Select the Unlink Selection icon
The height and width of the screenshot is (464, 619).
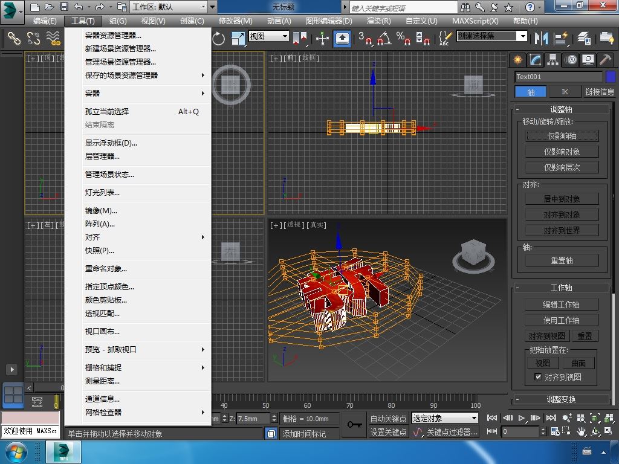coord(34,38)
